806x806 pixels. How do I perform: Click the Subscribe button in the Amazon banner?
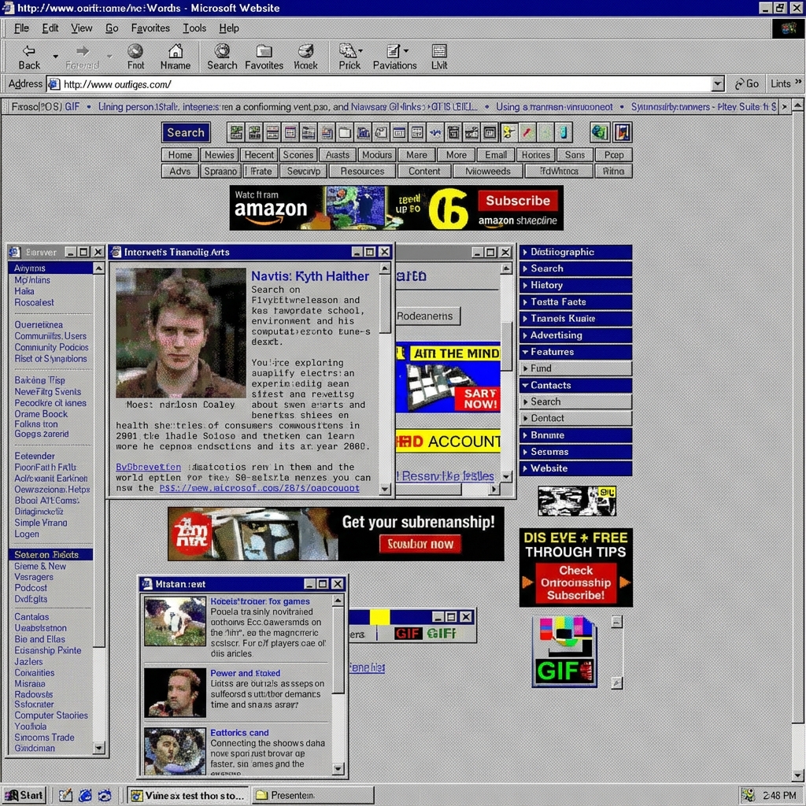point(518,201)
